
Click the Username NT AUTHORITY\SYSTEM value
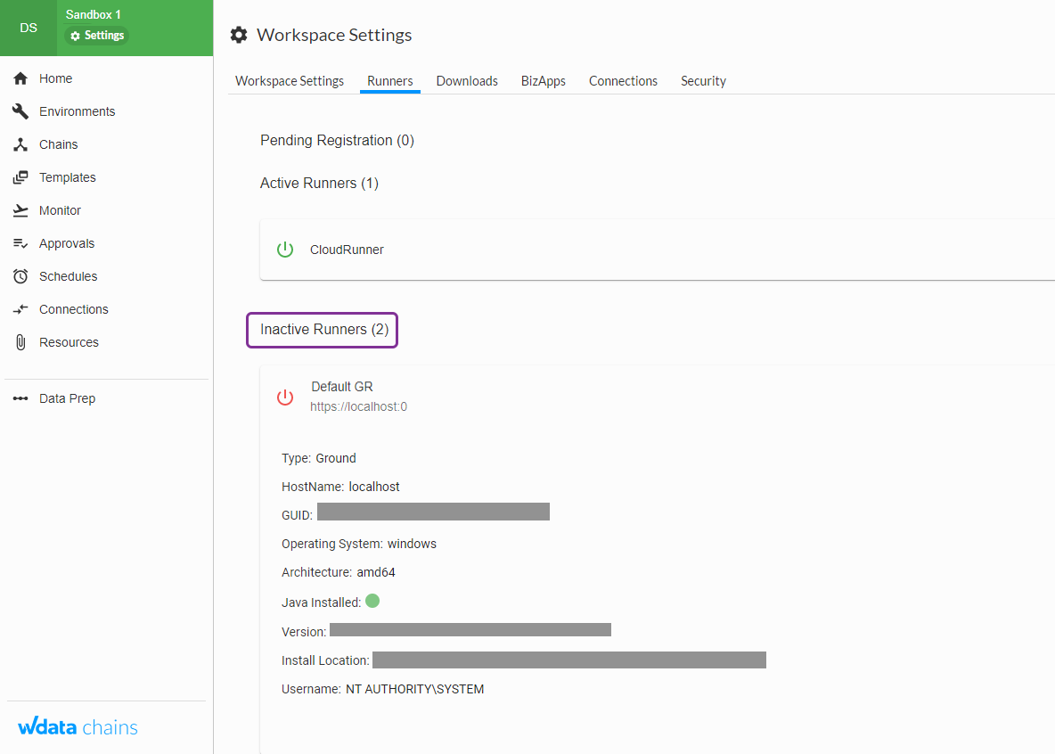click(x=414, y=689)
